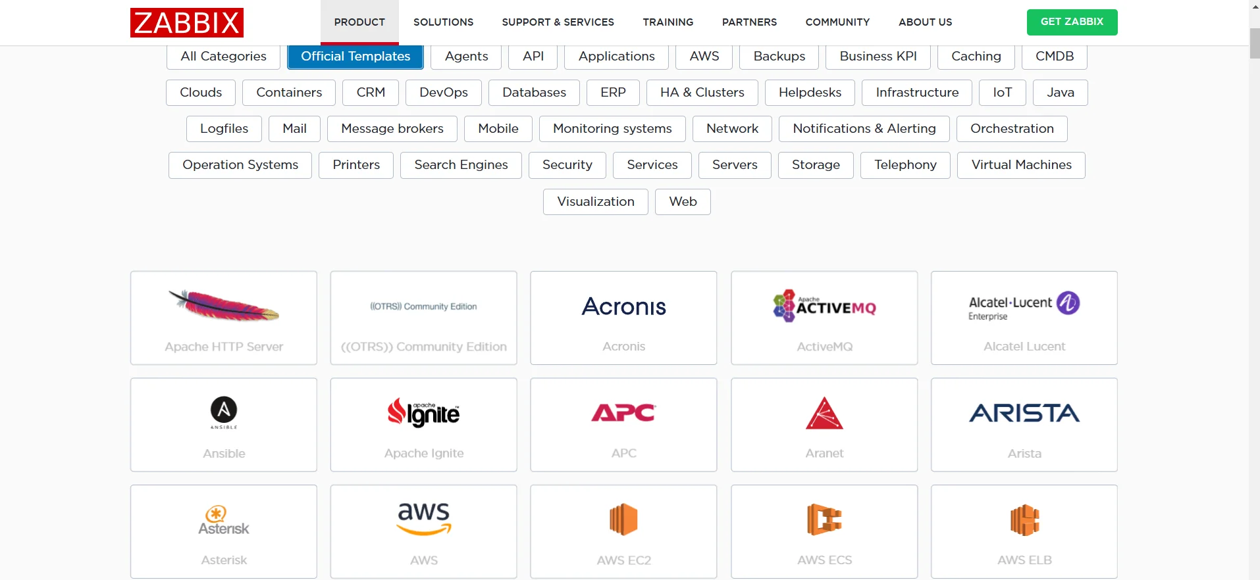Choose the AWS category filter button
1260x580 pixels.
tap(704, 57)
